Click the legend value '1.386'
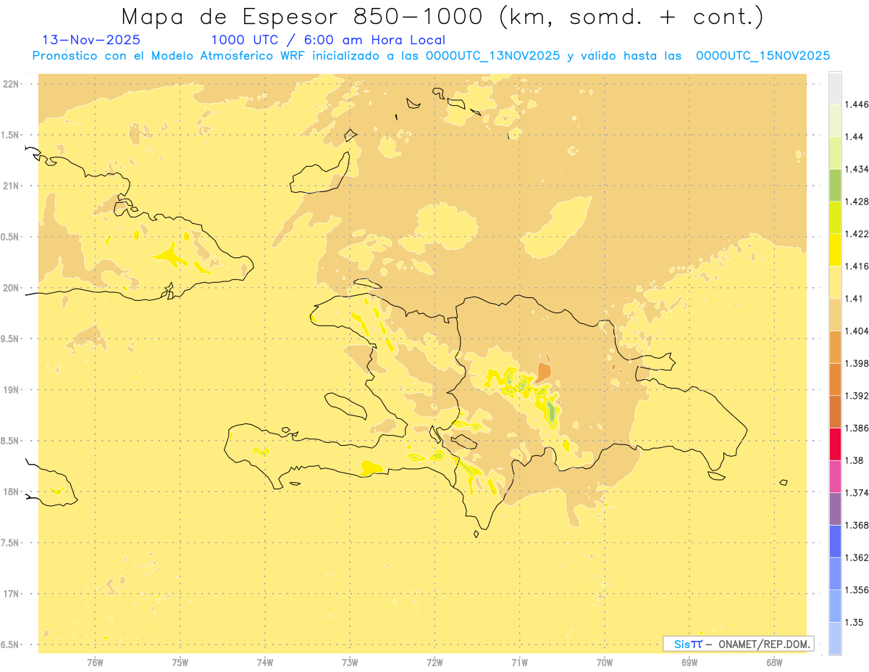This screenshot has height=672, width=869. [857, 428]
